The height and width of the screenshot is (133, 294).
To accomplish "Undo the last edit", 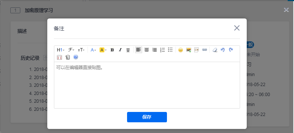I will pyautogui.click(x=223, y=50).
